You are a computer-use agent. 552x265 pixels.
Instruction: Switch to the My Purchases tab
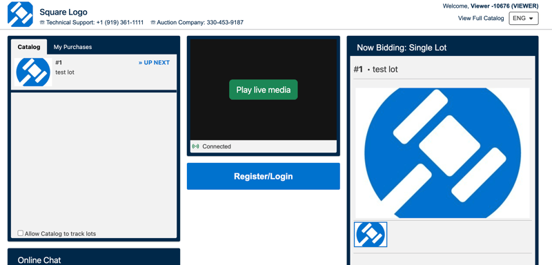click(72, 47)
